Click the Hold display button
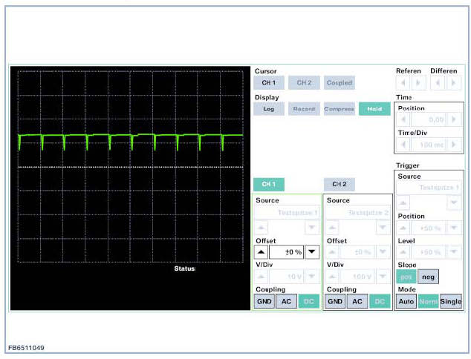Viewport: 471px width, 359px height. pyautogui.click(x=374, y=108)
